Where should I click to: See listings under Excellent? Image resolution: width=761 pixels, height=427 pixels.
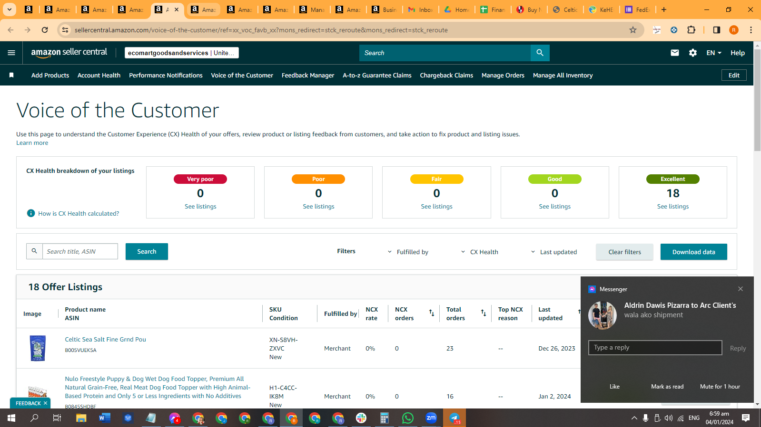click(673, 206)
